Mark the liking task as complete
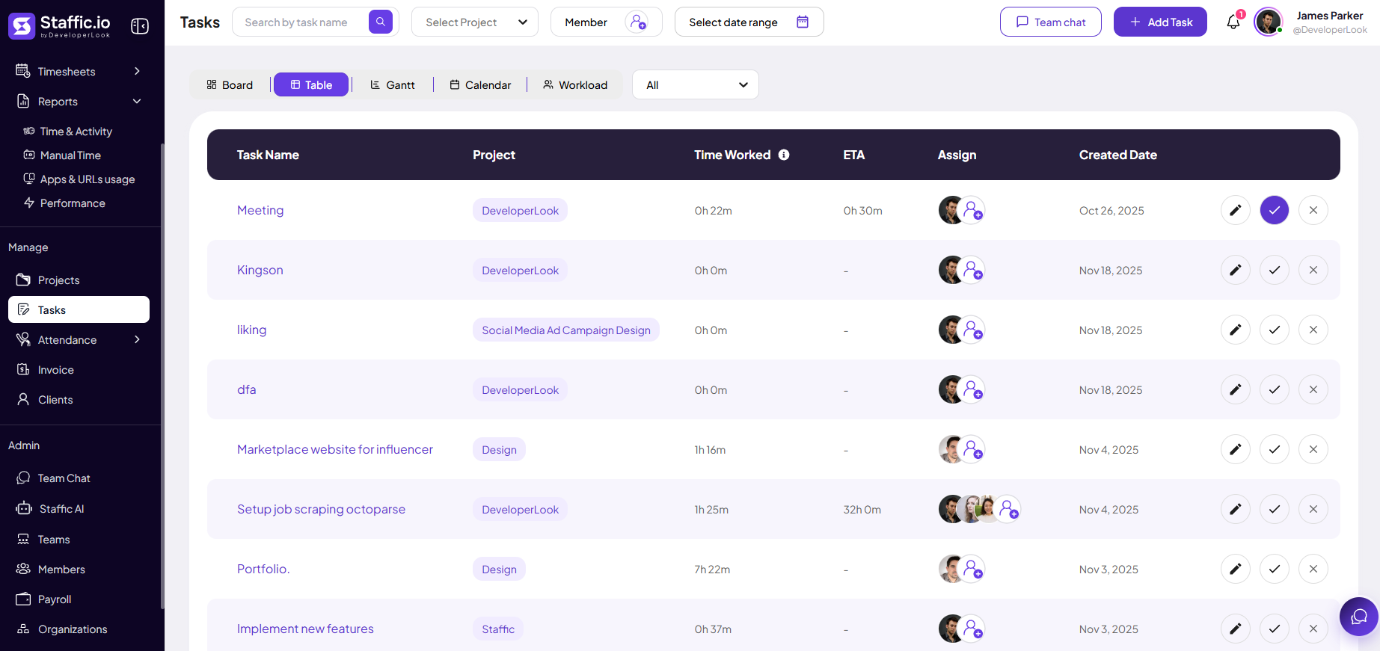 pos(1275,330)
